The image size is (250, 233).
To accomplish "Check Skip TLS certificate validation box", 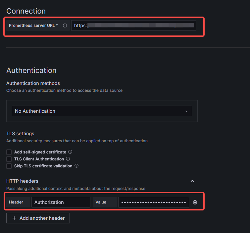I will (x=9, y=166).
